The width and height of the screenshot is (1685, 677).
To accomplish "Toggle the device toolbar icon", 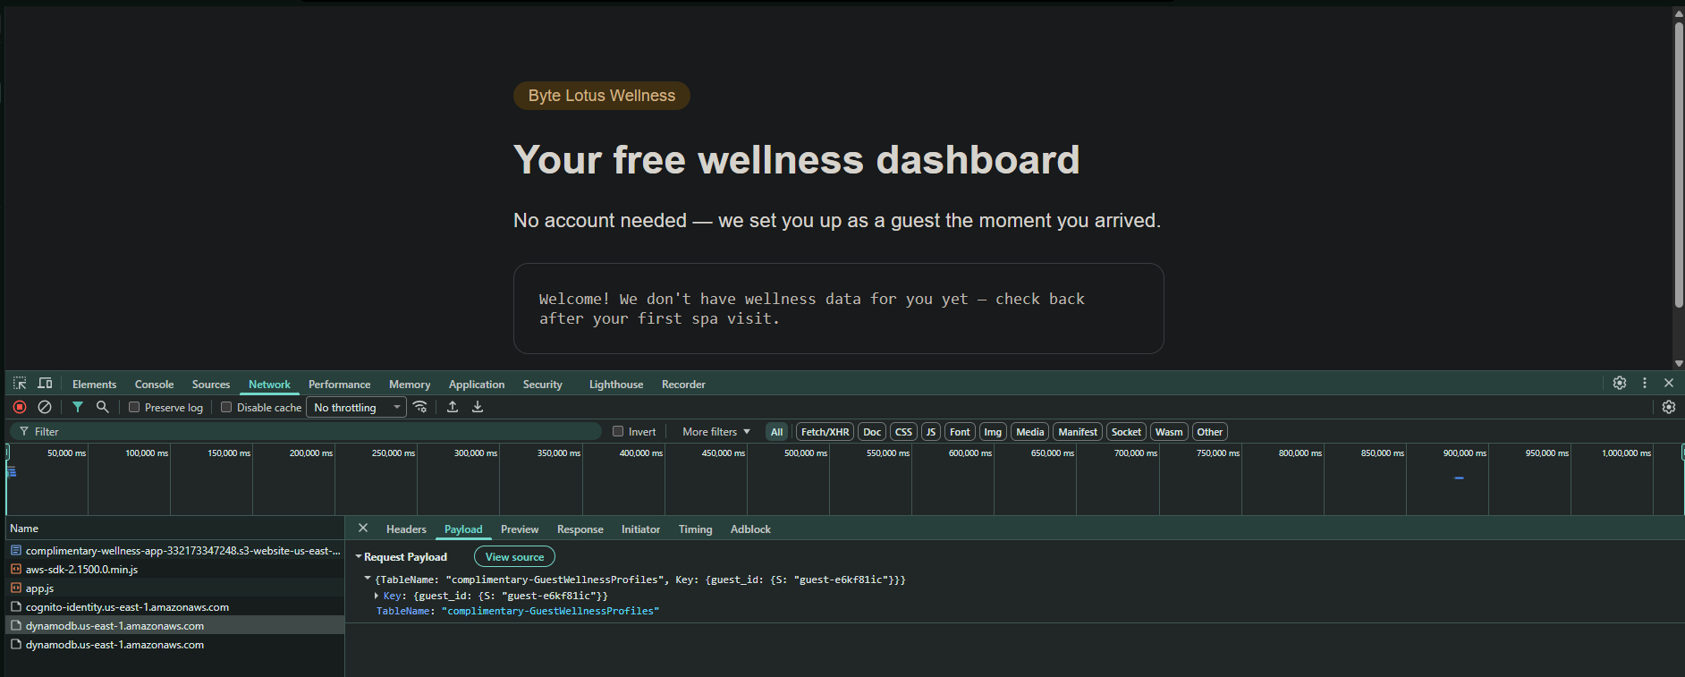I will (x=45, y=384).
